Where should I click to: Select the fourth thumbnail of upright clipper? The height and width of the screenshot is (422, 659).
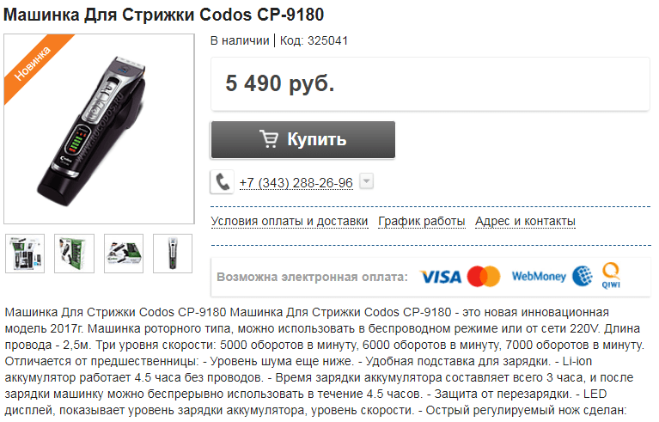[173, 254]
